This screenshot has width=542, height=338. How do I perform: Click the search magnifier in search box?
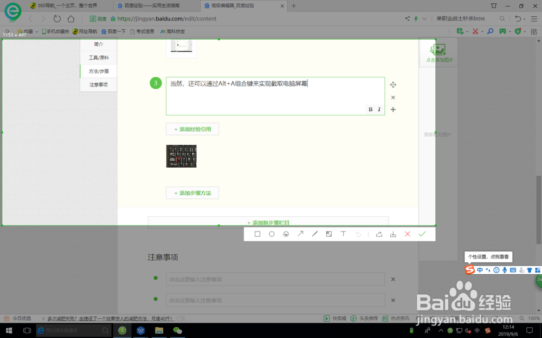click(502, 18)
